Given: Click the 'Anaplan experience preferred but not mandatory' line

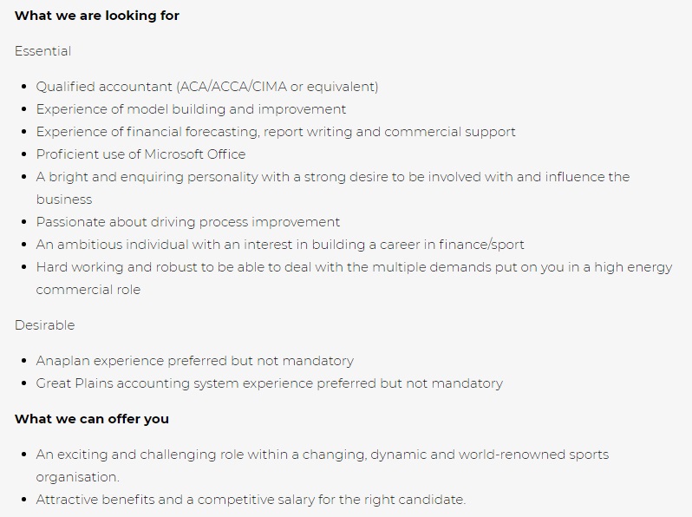Looking at the screenshot, I should pos(194,361).
